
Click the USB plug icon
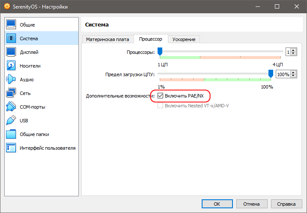coord(11,121)
